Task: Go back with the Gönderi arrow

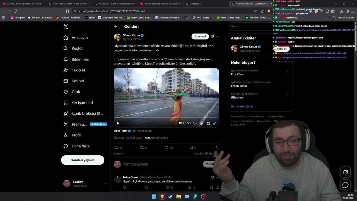Action: point(116,27)
